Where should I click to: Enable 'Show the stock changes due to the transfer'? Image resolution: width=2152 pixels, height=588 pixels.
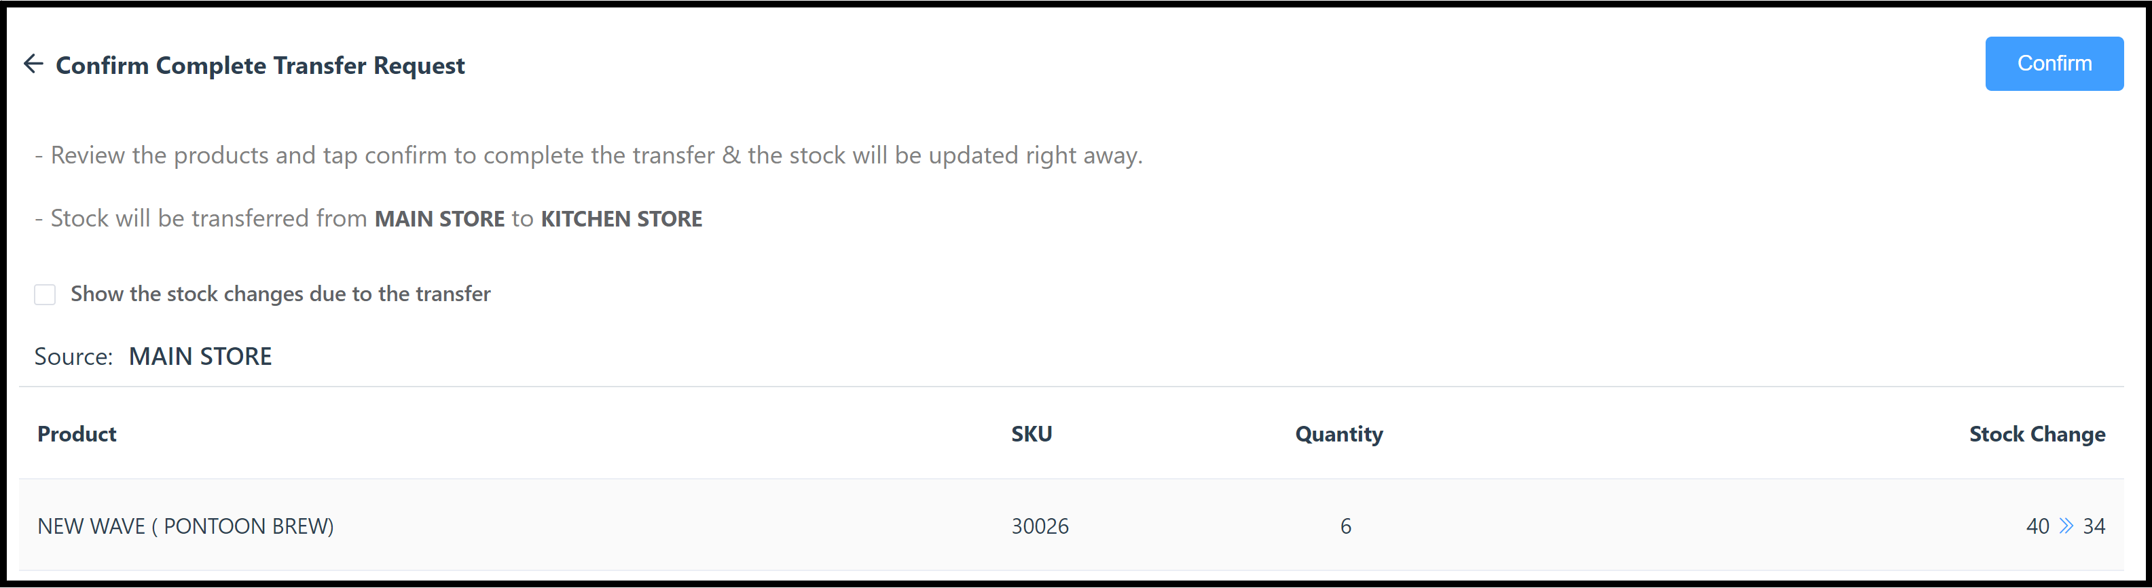tap(44, 294)
